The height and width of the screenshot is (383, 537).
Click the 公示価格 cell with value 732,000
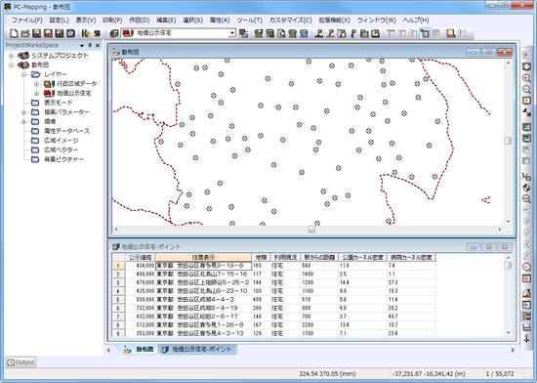click(141, 308)
